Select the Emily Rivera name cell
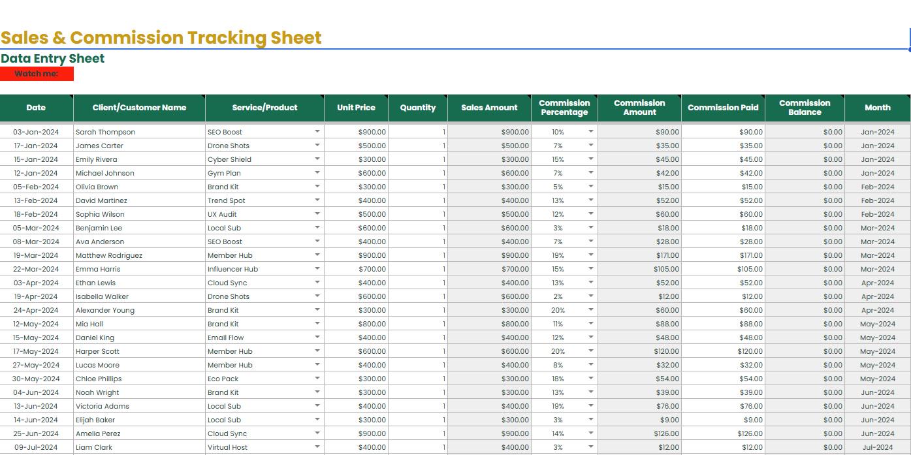The width and height of the screenshot is (911, 455). point(139,159)
